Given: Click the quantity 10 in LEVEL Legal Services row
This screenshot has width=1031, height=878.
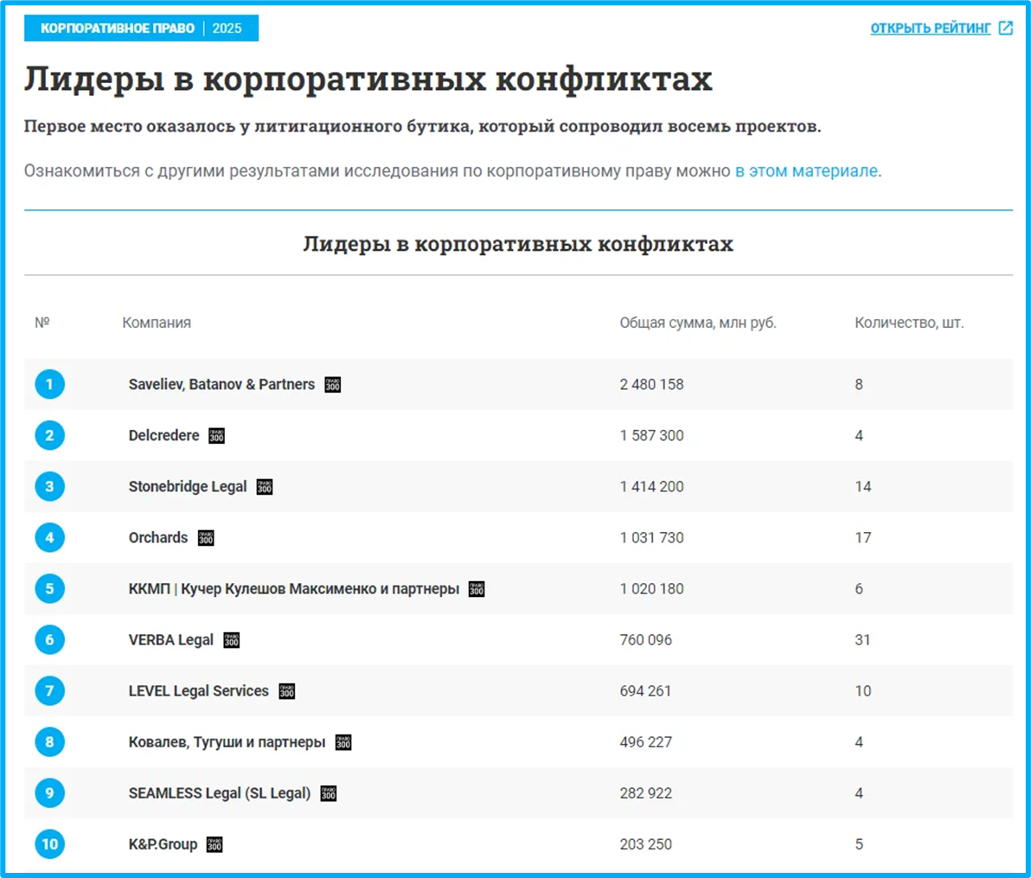Looking at the screenshot, I should (862, 690).
